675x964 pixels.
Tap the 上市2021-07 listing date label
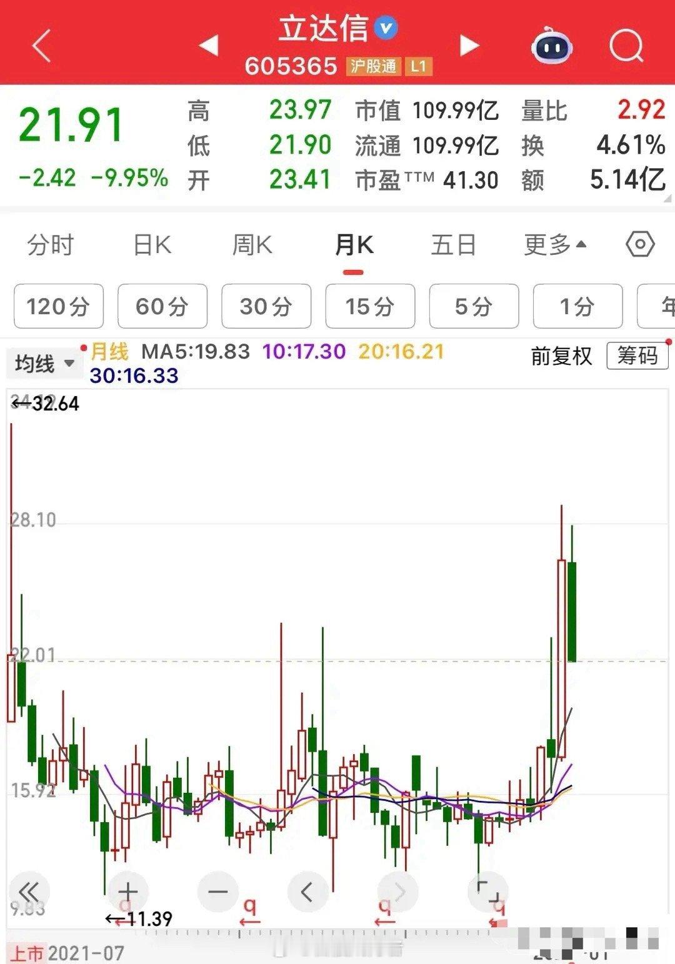click(66, 953)
